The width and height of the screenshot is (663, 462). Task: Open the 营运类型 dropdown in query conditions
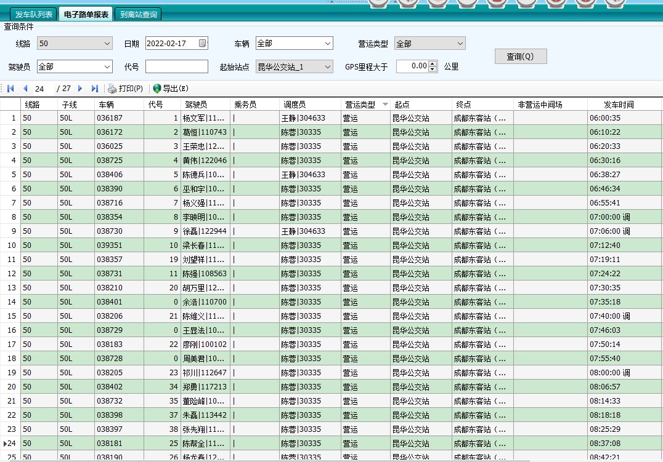point(460,44)
